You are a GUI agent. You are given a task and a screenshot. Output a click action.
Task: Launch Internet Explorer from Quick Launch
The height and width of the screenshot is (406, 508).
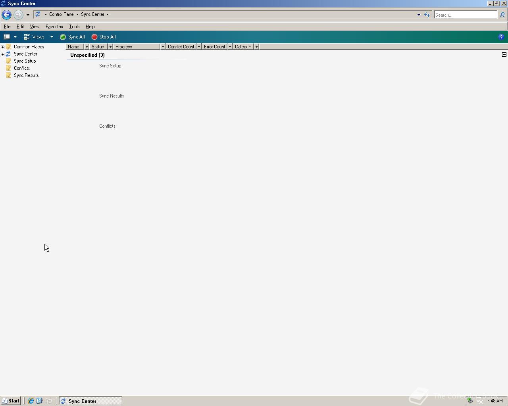(31, 401)
